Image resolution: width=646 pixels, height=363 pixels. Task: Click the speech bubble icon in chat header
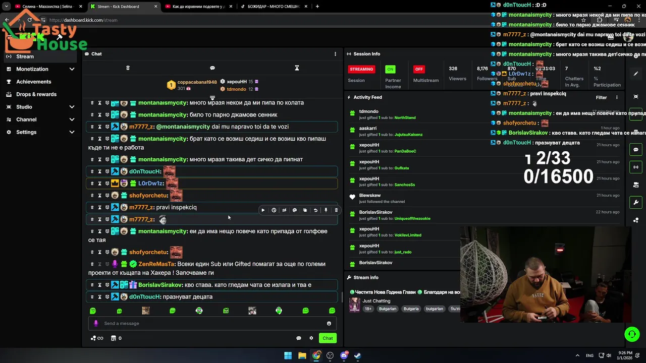(212, 68)
